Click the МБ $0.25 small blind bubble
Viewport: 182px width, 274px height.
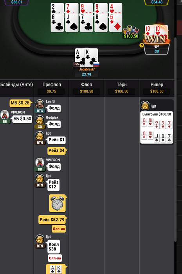(20, 103)
